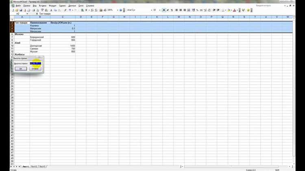Open the Вставка menu

pos(43,6)
